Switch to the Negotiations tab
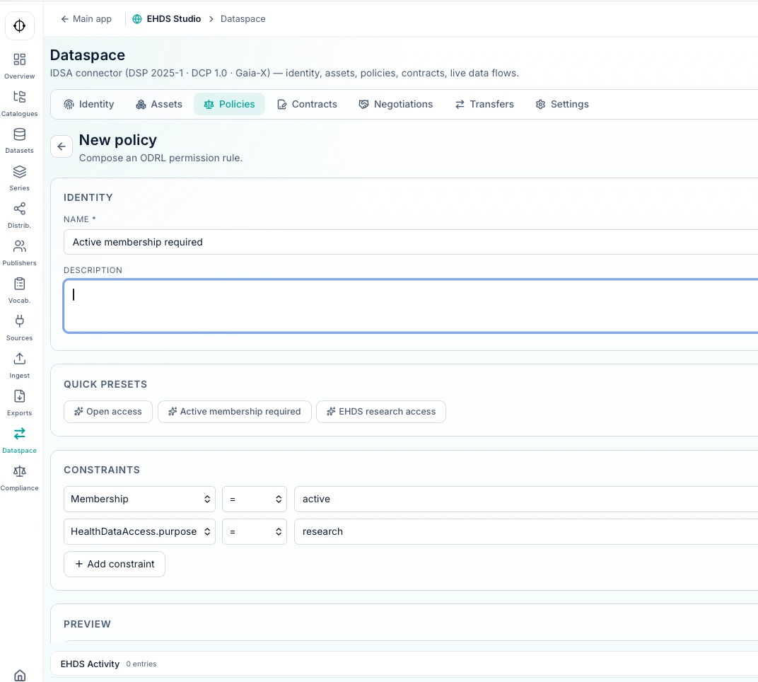This screenshot has width=758, height=682. point(395,104)
